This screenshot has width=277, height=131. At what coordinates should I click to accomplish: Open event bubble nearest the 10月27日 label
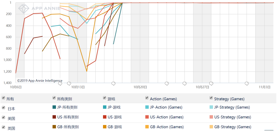[x=211, y=83]
